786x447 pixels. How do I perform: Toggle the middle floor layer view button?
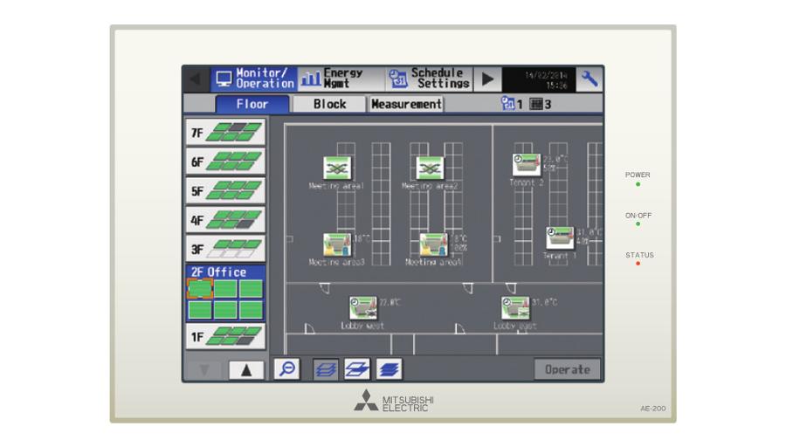[357, 369]
